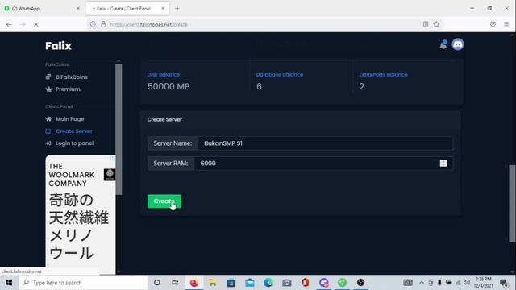Close the Falix Client Panel tab
Image resolution: width=516 pixels, height=290 pixels.
163,9
